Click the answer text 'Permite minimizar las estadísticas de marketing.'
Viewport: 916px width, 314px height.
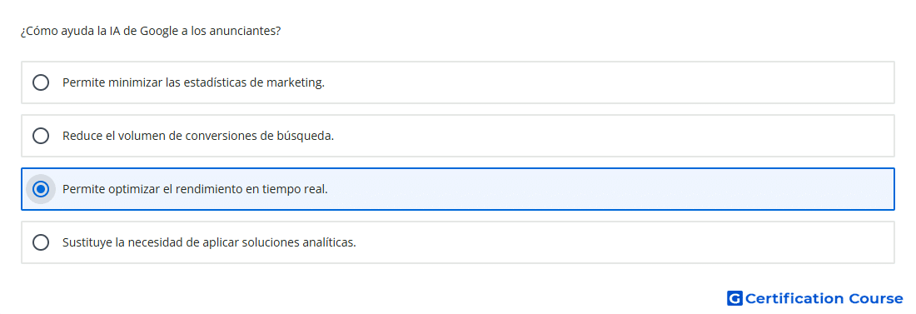point(193,82)
